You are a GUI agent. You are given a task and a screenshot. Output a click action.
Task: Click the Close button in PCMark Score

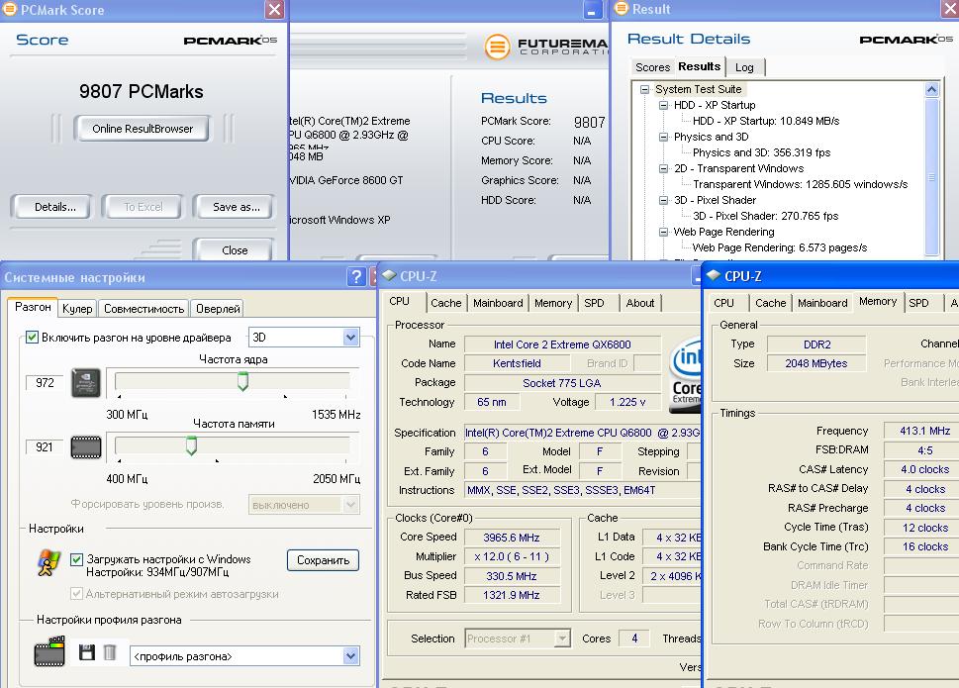[x=235, y=250]
